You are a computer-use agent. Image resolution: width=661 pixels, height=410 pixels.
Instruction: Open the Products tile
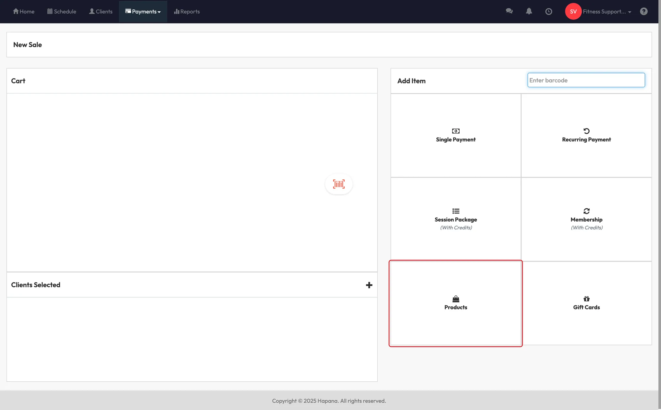tap(455, 303)
